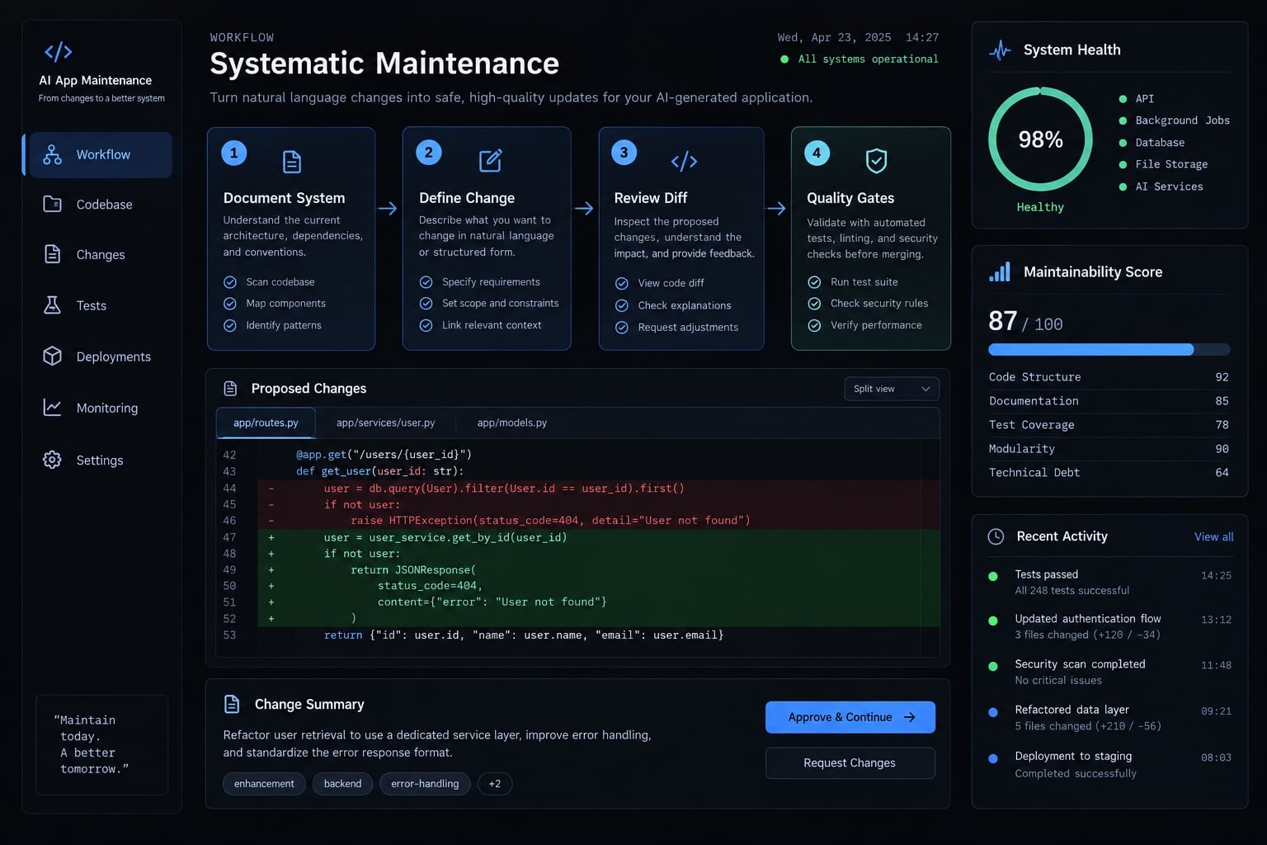Screen dimensions: 1267x845
Task: Expand the +2 more tags chip
Action: coord(495,784)
